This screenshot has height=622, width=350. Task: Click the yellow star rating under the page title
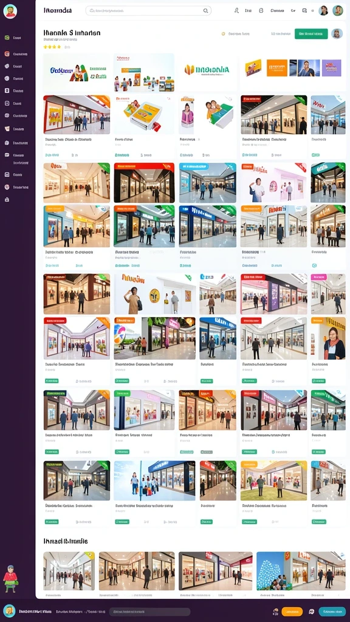[52, 47]
